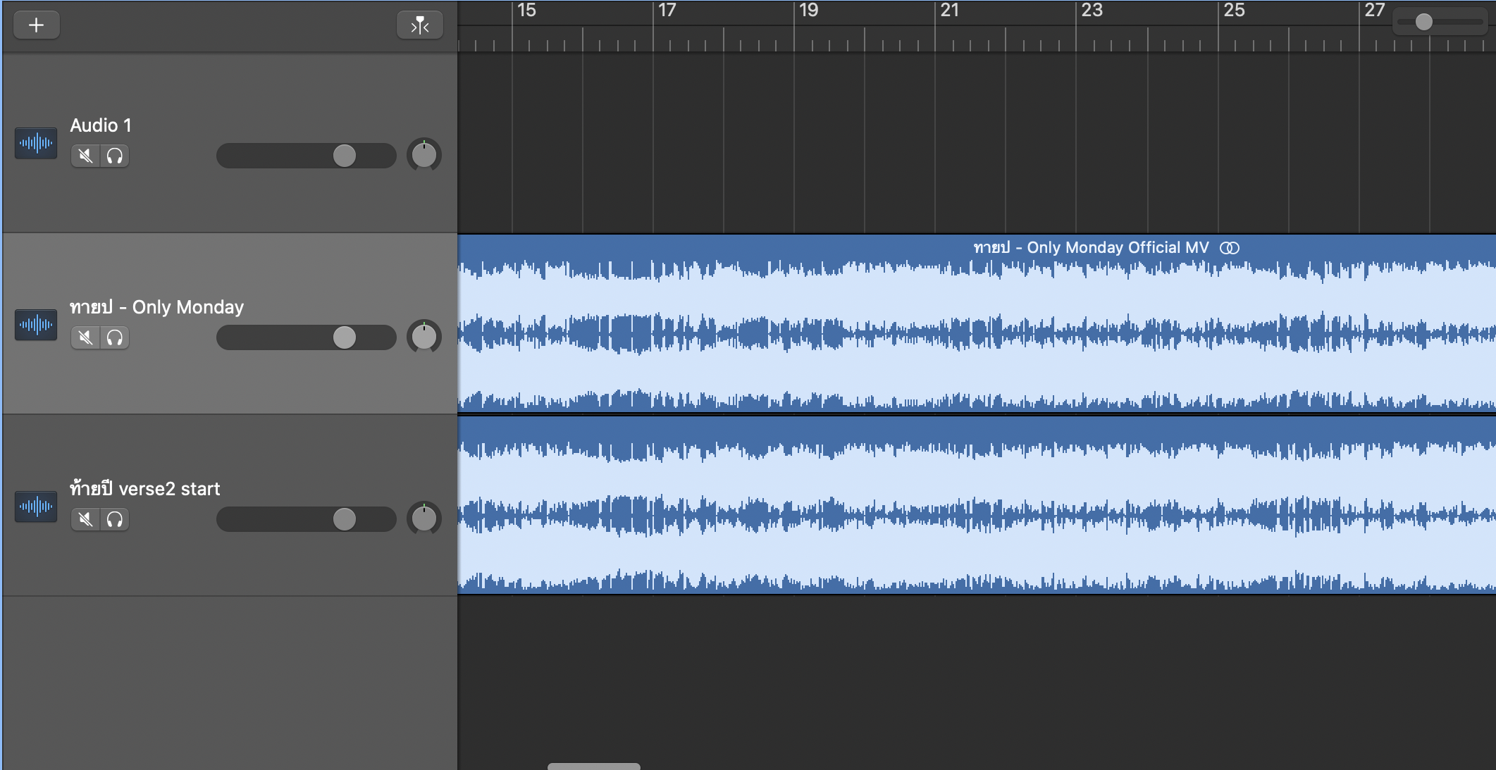Mute the verse2 start track
The height and width of the screenshot is (770, 1496).
click(x=85, y=519)
